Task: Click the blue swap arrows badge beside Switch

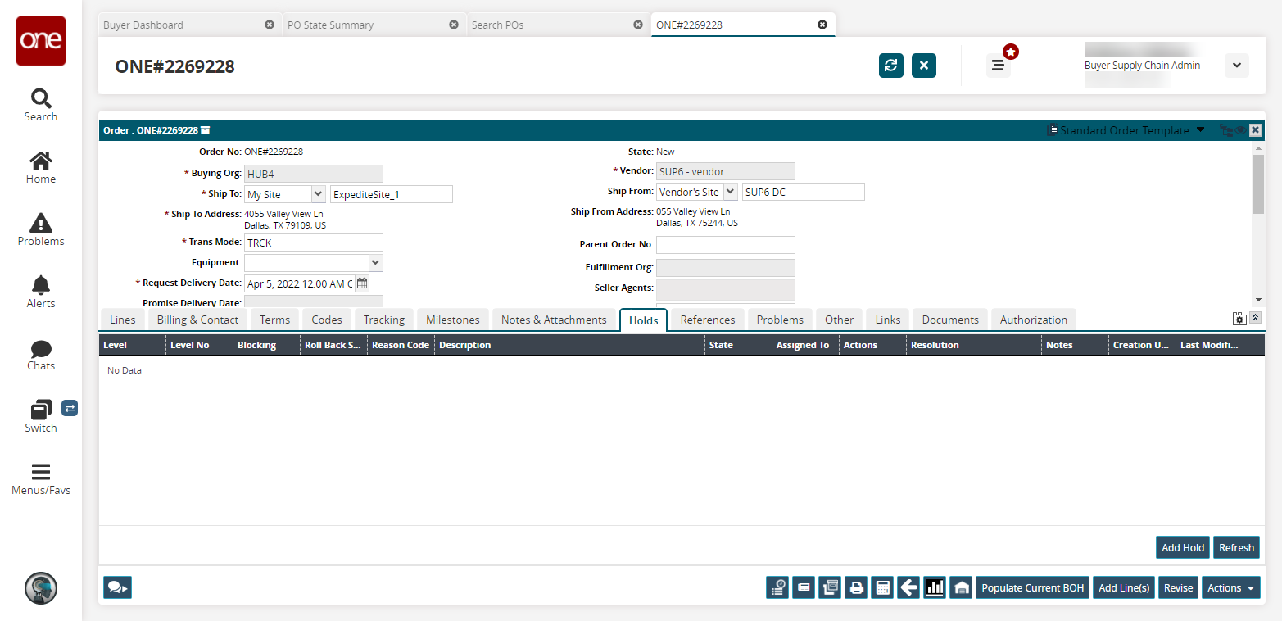Action: coord(70,407)
